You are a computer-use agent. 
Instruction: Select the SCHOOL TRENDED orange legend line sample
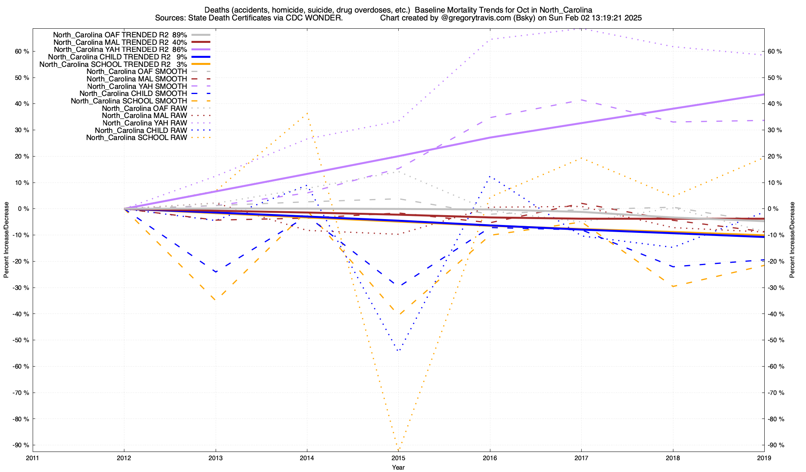[x=201, y=64]
